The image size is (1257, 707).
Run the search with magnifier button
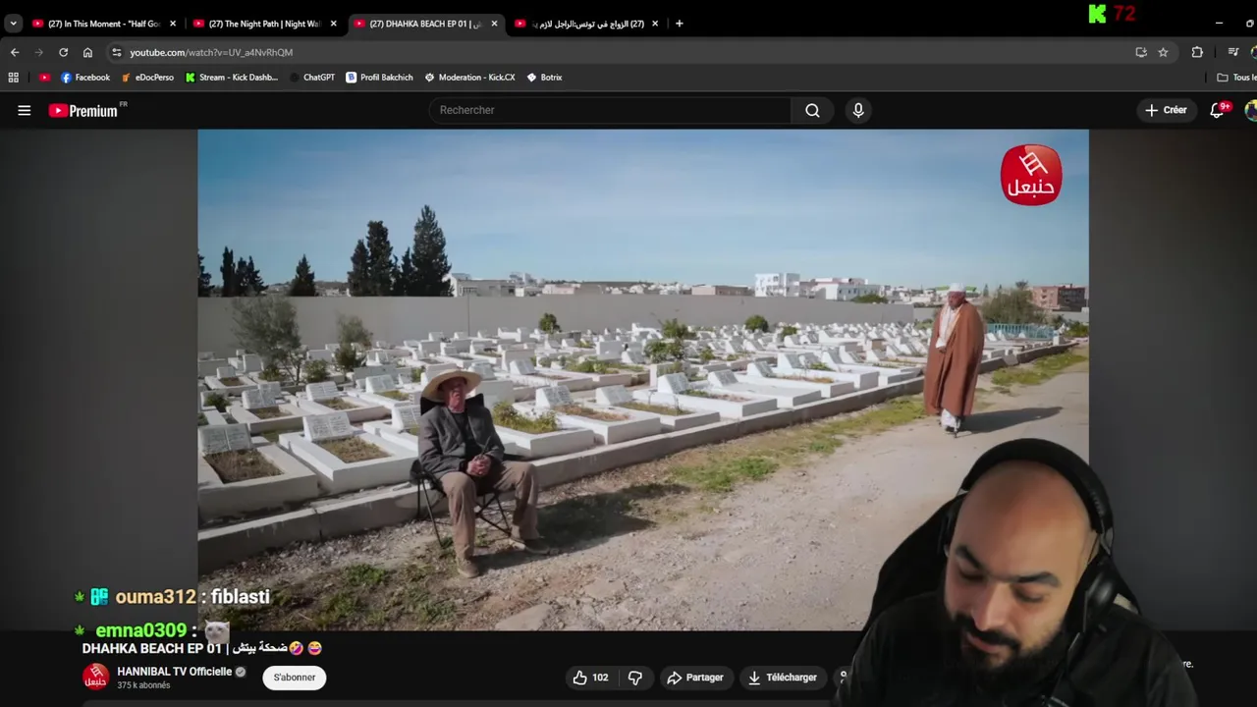point(812,110)
